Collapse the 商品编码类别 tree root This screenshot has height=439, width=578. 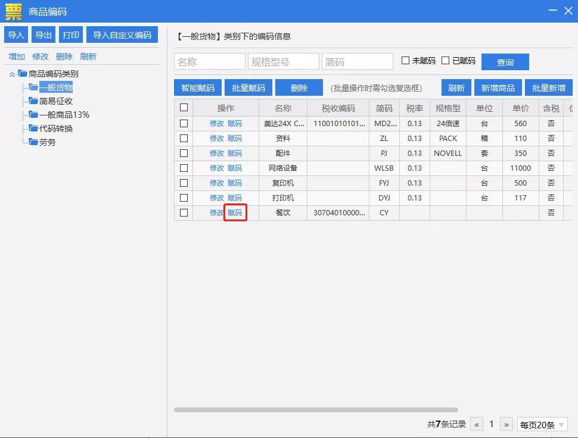tap(12, 74)
